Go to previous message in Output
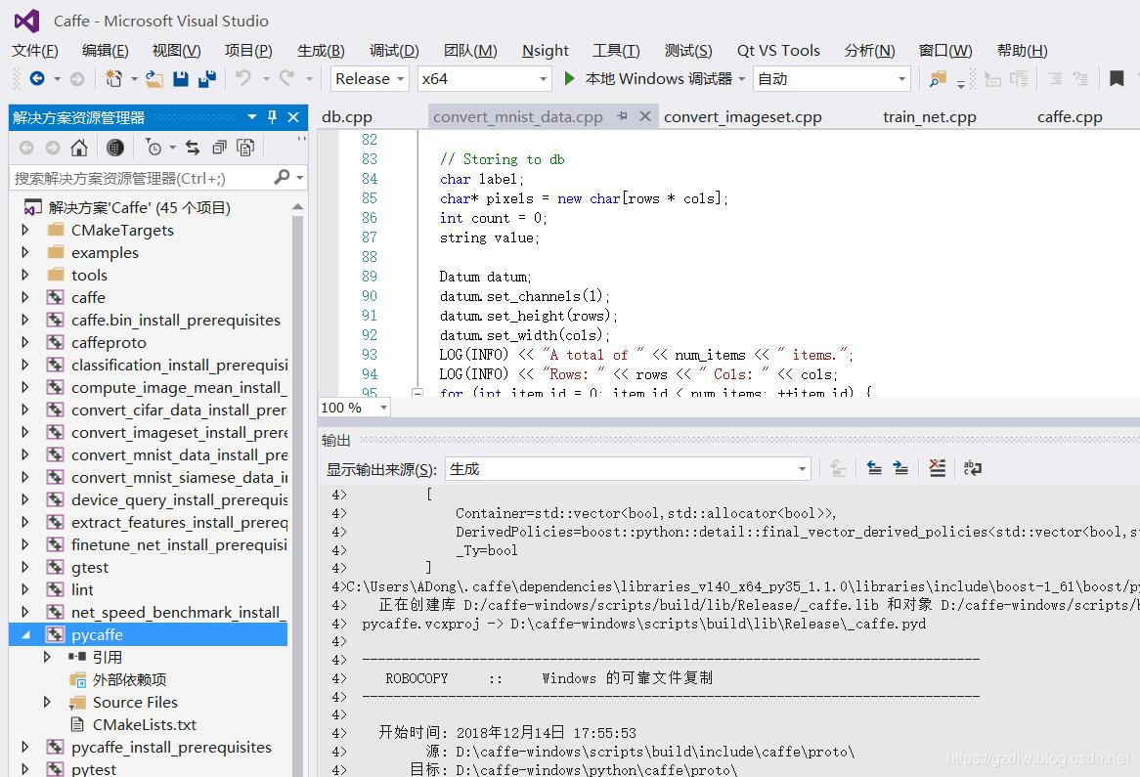 (x=875, y=469)
